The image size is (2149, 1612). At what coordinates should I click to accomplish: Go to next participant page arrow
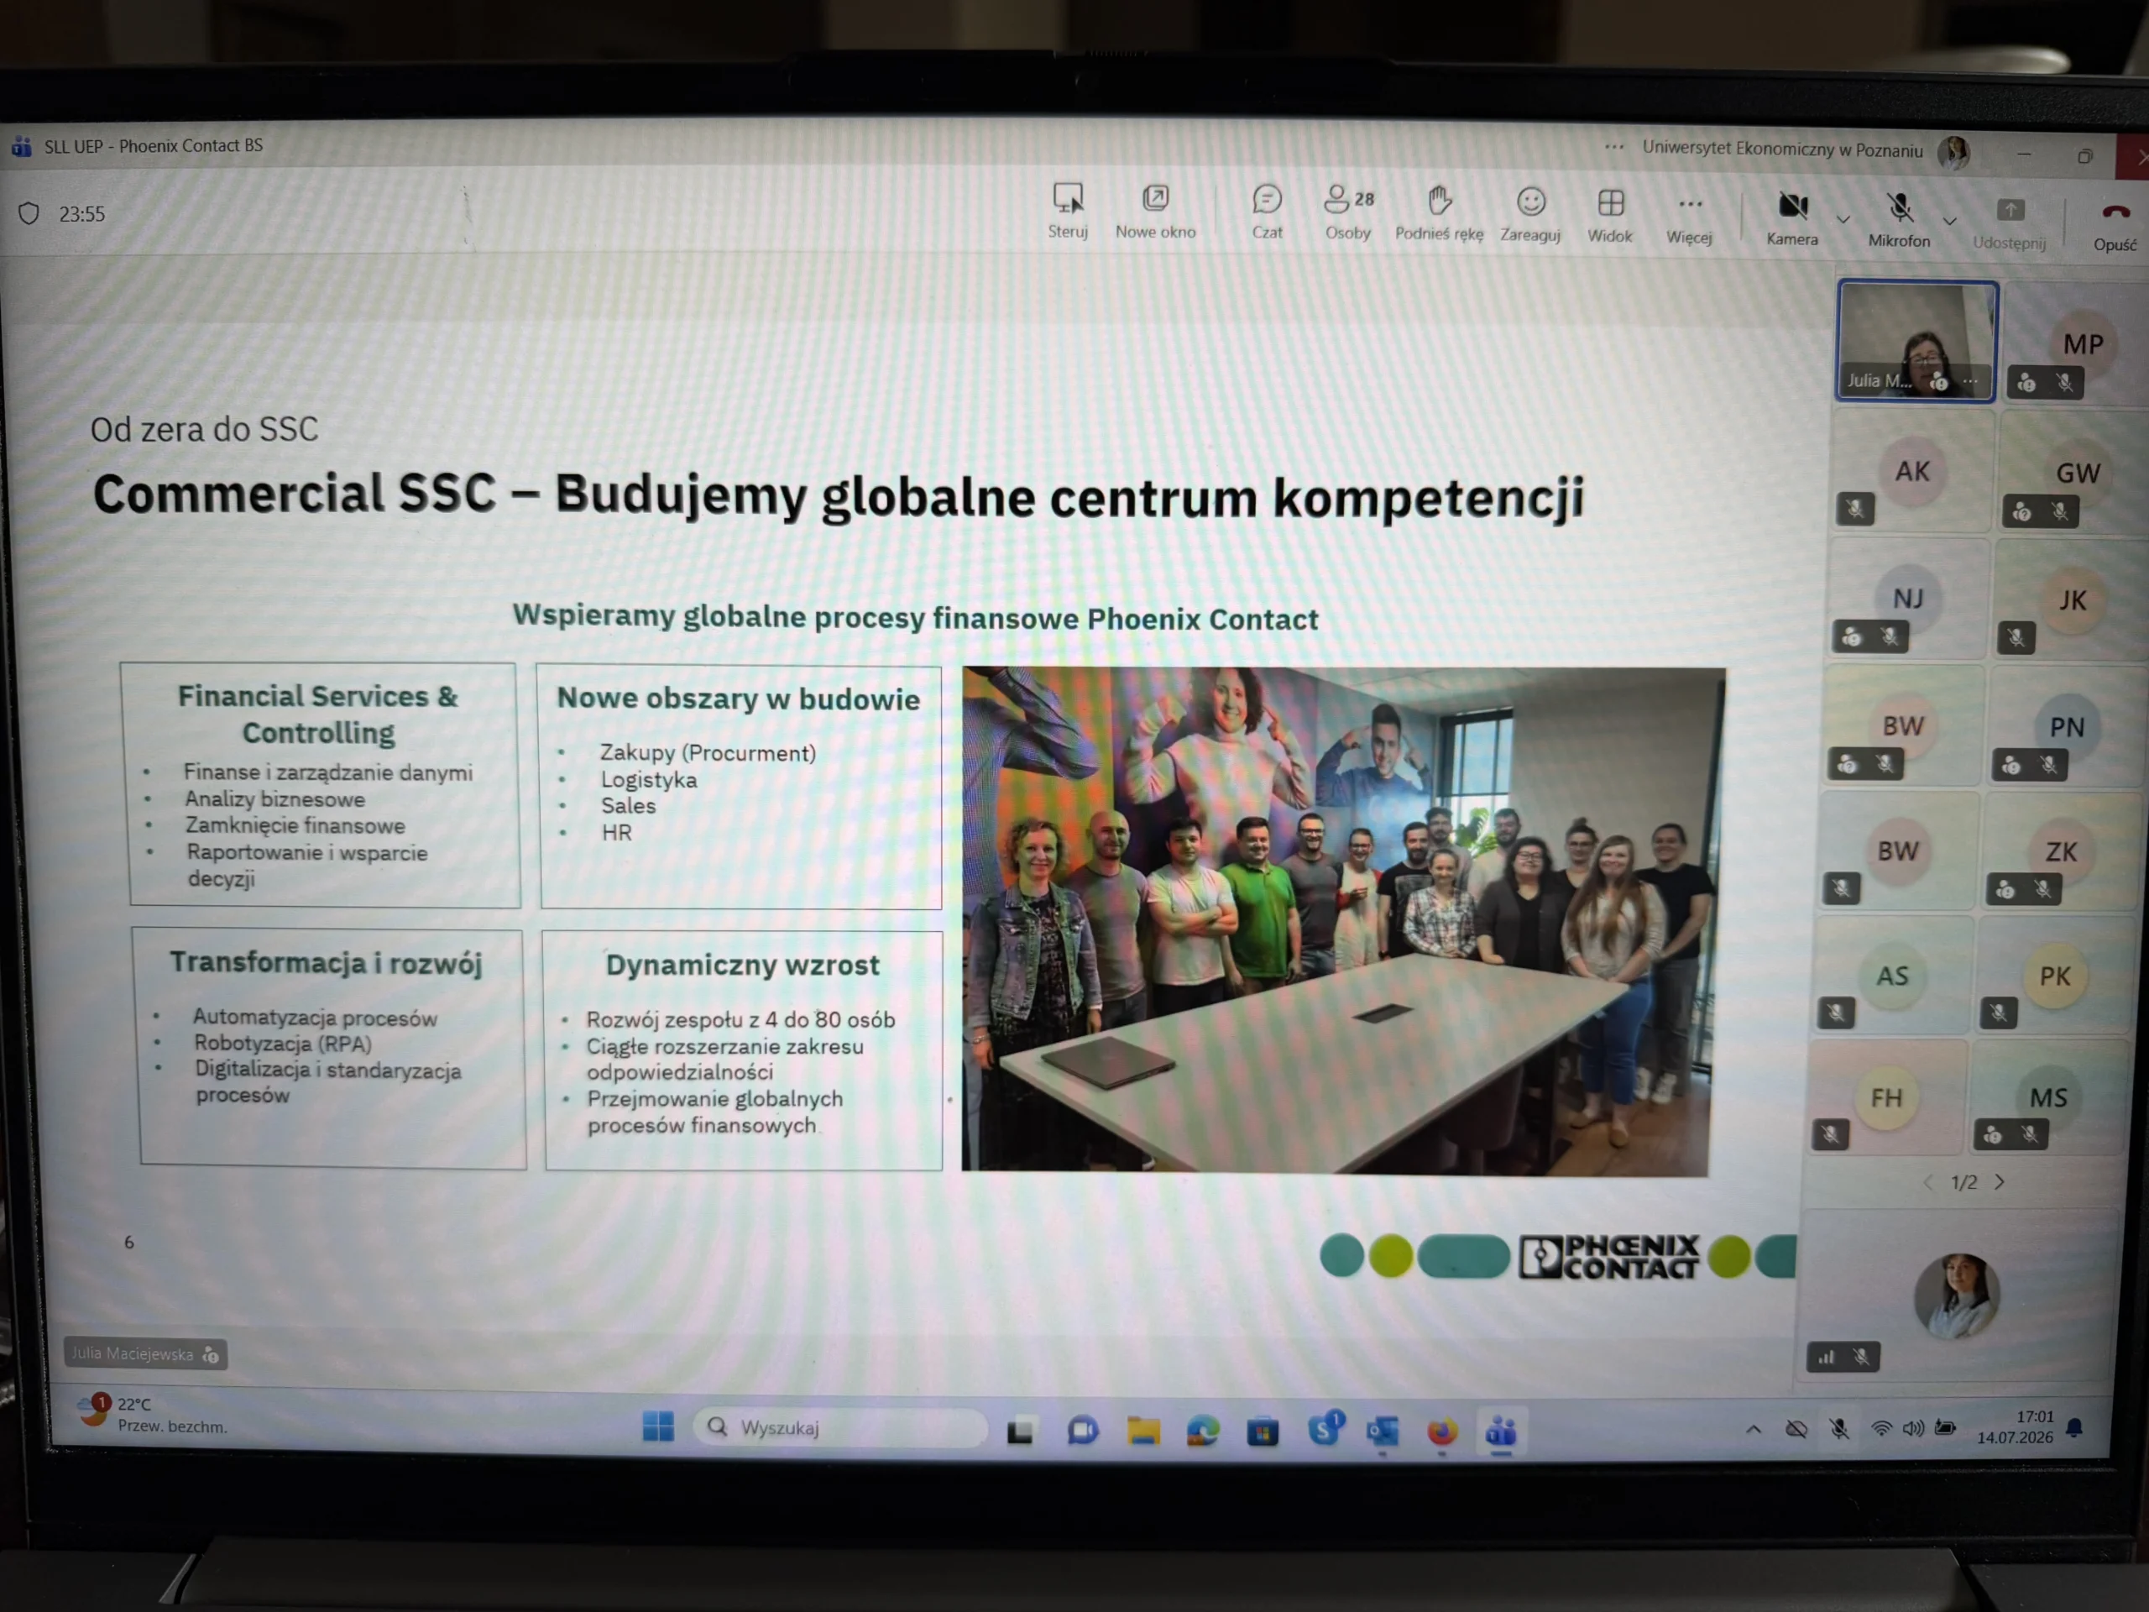tap(2000, 1182)
